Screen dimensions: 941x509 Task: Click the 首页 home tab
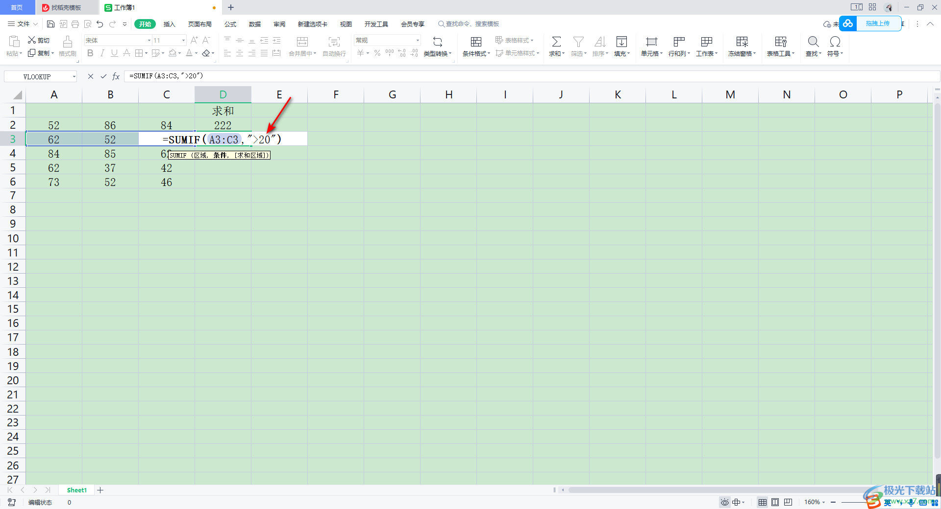[17, 7]
